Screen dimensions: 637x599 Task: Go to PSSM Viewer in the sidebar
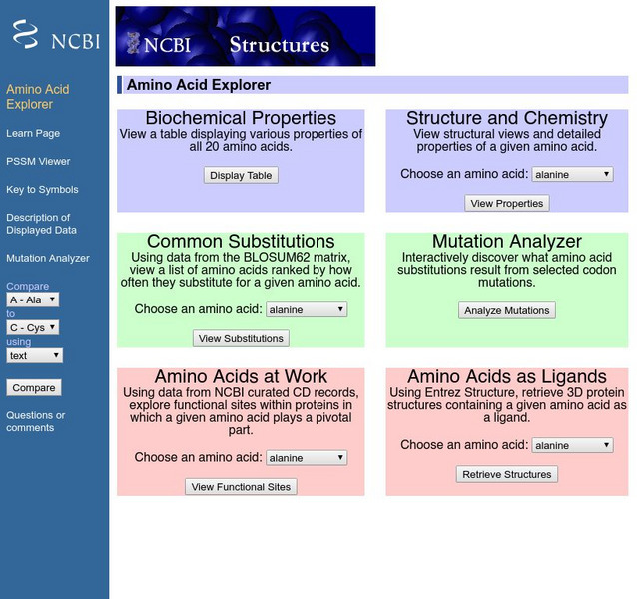pyautogui.click(x=38, y=161)
